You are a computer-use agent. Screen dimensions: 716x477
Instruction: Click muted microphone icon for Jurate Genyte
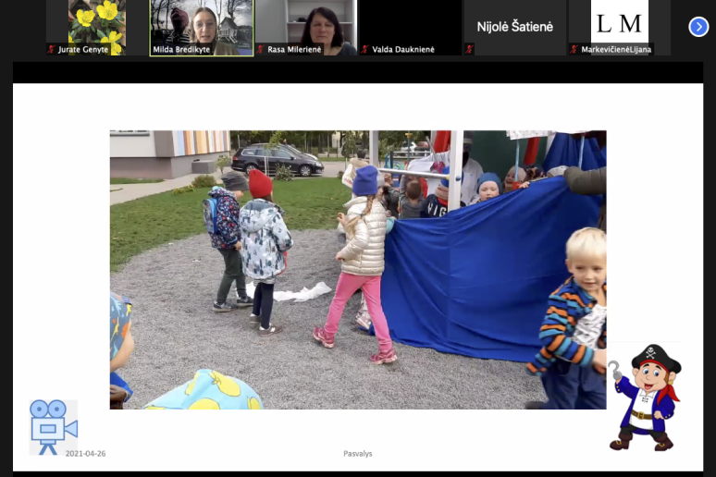51,49
